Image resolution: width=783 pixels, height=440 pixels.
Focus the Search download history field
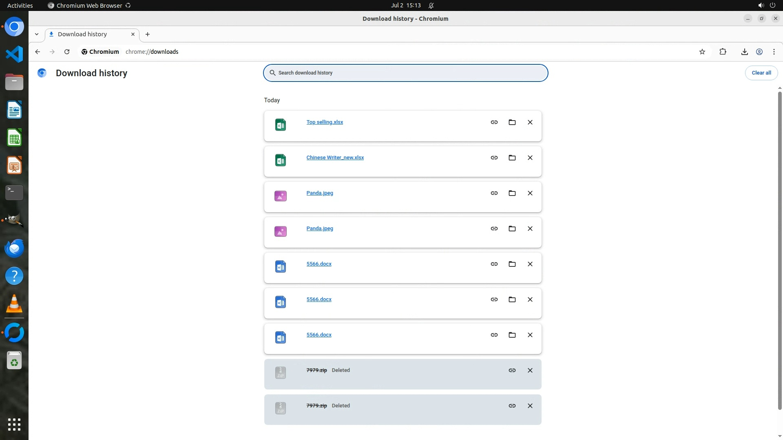405,73
